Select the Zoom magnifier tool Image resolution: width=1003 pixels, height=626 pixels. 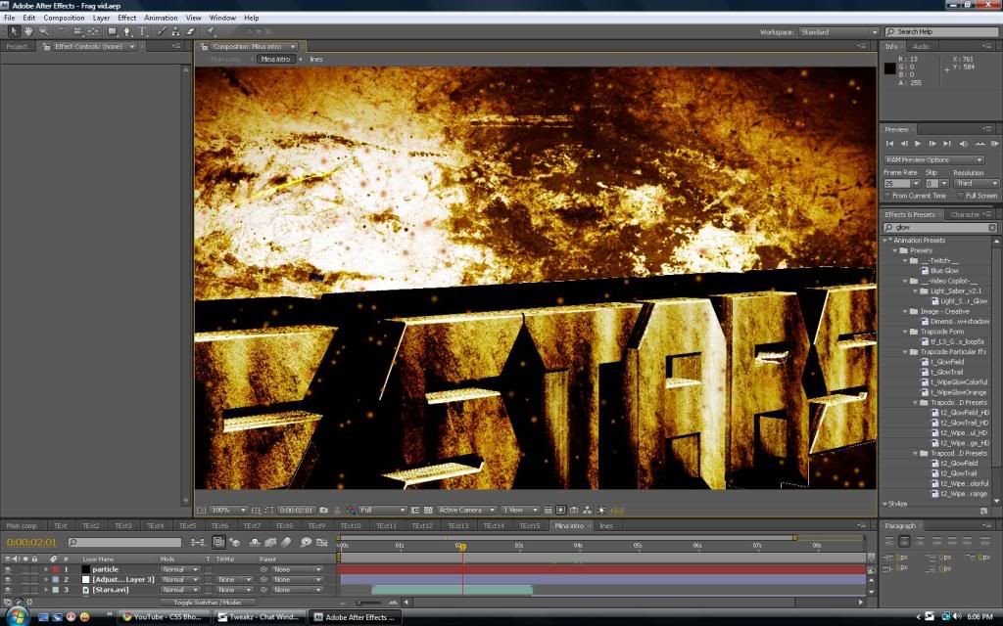click(x=44, y=31)
